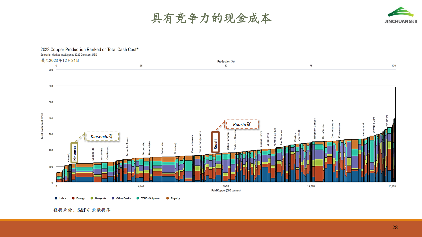Click the Buenavista mine label
422x237 pixels.
point(149,148)
